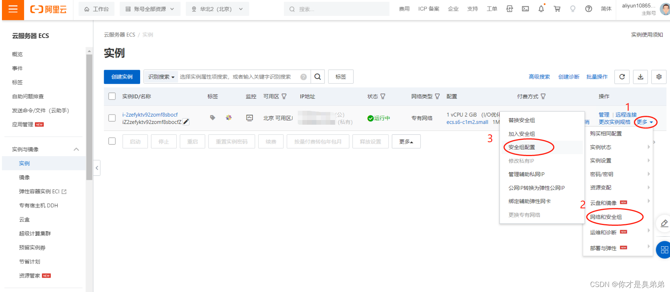This screenshot has width=670, height=292.
Task: Filter by availability zone funnel icon
Action: (284, 96)
